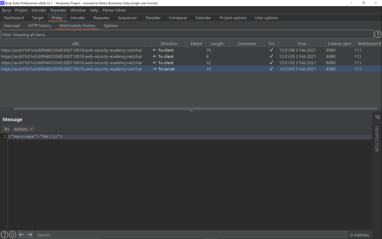Screen dimensions: 382x239
Task: Sort by the Comment column header
Action: click(x=247, y=44)
